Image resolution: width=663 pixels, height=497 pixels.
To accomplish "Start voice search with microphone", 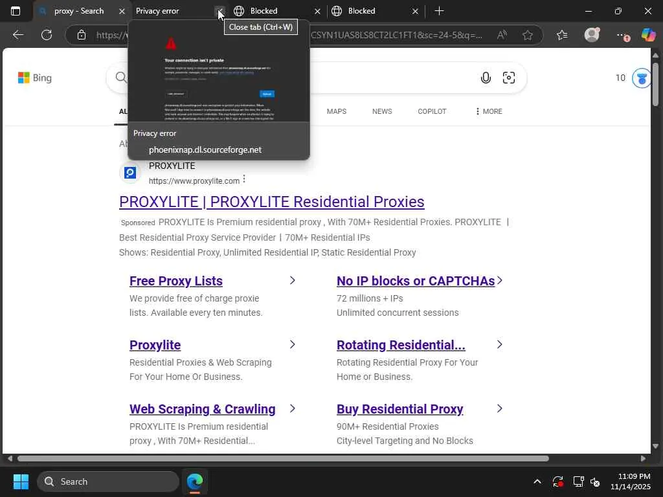I will (486, 78).
